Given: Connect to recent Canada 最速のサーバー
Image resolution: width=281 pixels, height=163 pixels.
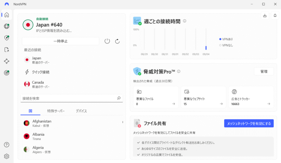Looking at the screenshot, I should coord(72,84).
